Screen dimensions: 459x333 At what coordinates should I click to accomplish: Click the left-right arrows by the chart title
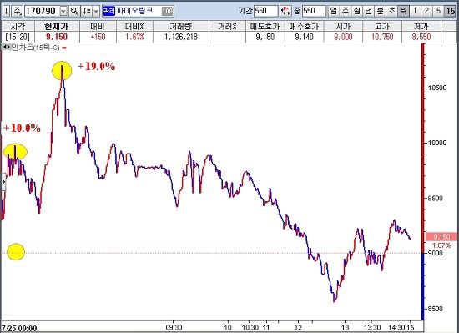pos(6,48)
